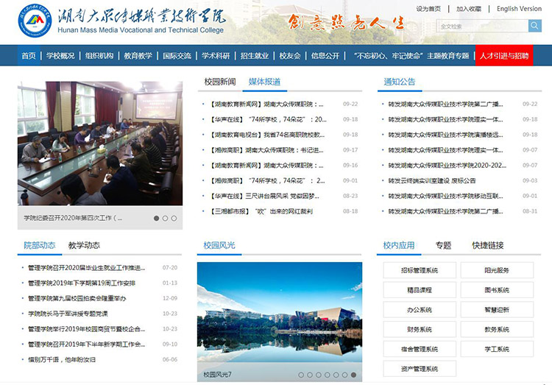Open 阳光服务 button
The height and width of the screenshot is (385, 552).
(x=497, y=270)
